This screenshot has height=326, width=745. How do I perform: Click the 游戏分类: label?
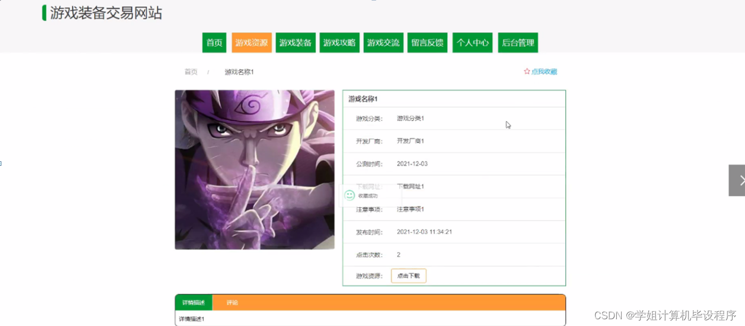point(369,118)
